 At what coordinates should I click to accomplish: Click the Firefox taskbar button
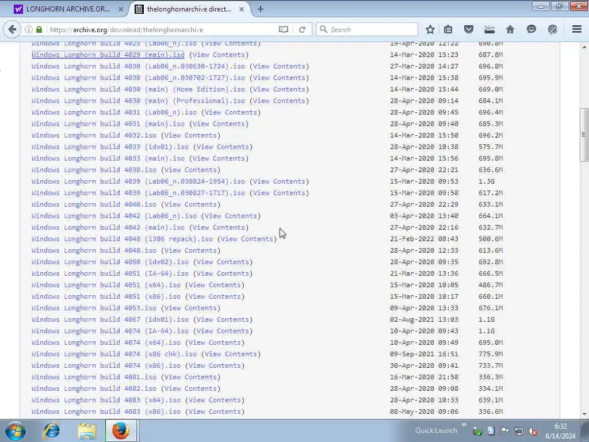click(x=121, y=430)
